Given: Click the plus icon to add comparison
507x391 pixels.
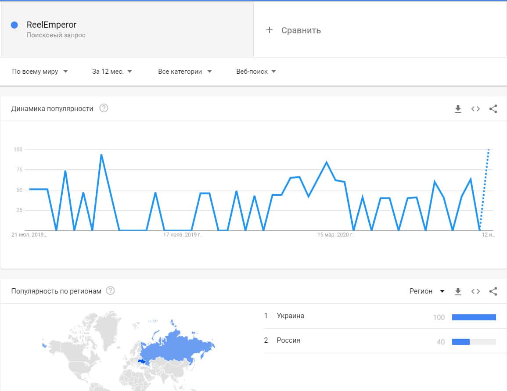Looking at the screenshot, I should [270, 30].
